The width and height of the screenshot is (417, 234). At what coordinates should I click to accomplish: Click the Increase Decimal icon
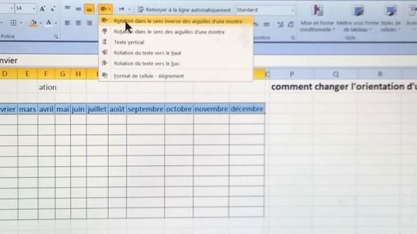coord(280,25)
